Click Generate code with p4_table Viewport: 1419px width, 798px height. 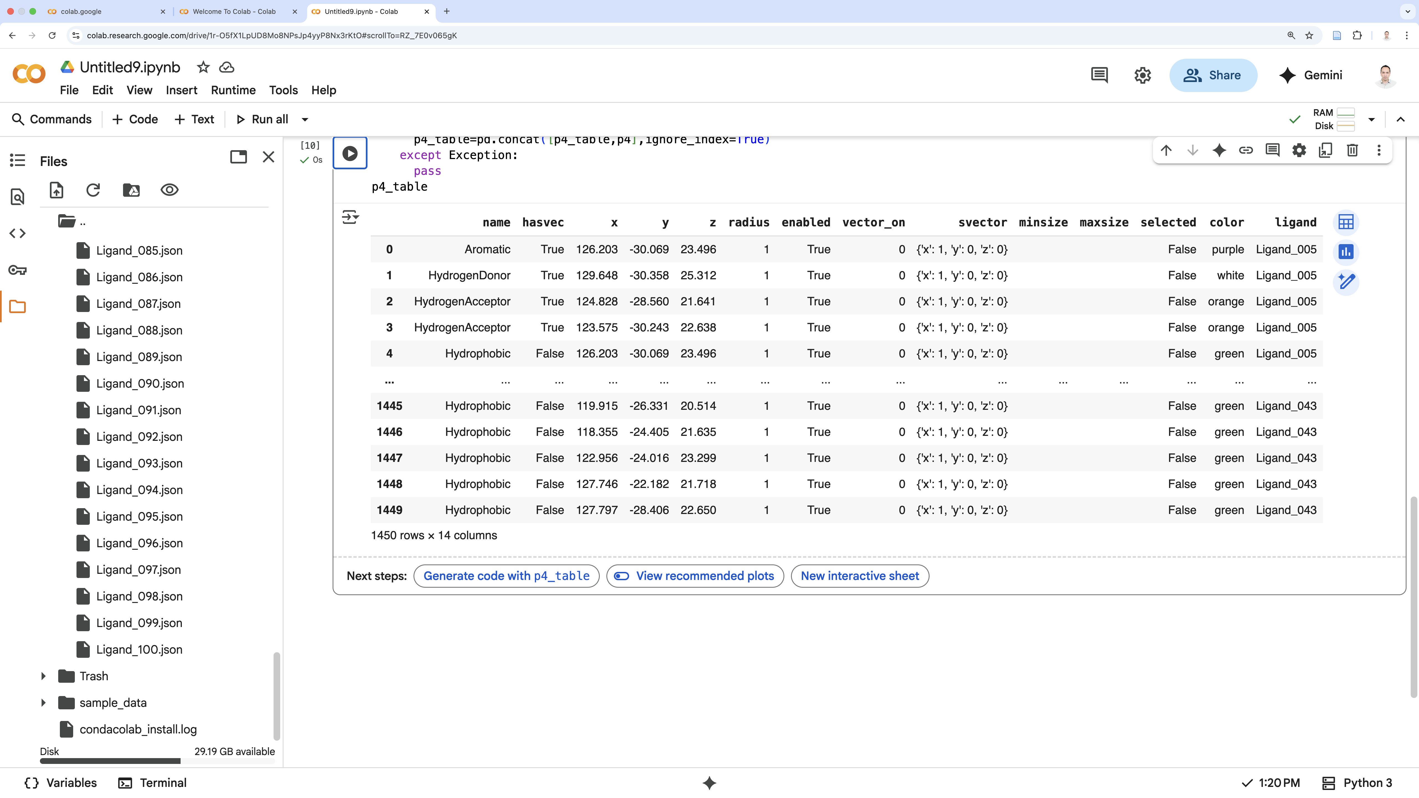(x=506, y=576)
